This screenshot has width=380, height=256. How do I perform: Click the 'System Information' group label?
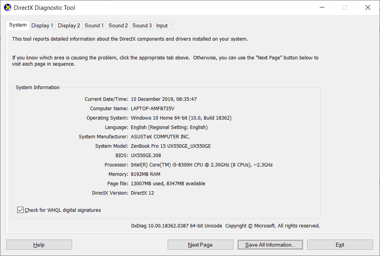38,88
